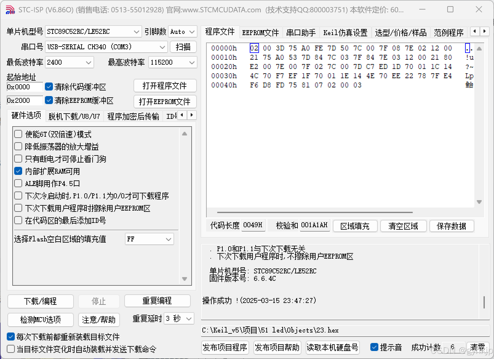Viewport: 494px width, 359px height.
Task: Uncheck 清除代码缓冲区
Action: (x=49, y=87)
